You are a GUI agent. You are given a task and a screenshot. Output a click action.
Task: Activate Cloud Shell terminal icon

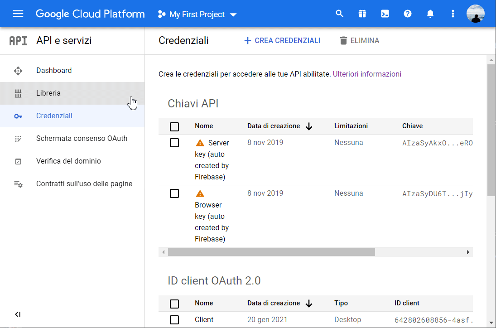tap(385, 14)
